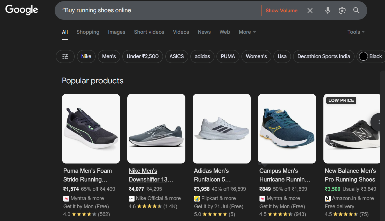Open Puma Men's Foam Stride title

[87, 175]
